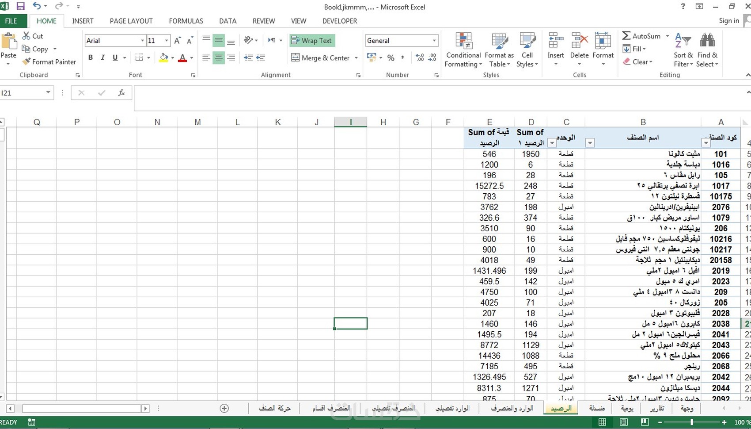Copy selection with Copy button
This screenshot has height=429, width=751.
(35, 49)
